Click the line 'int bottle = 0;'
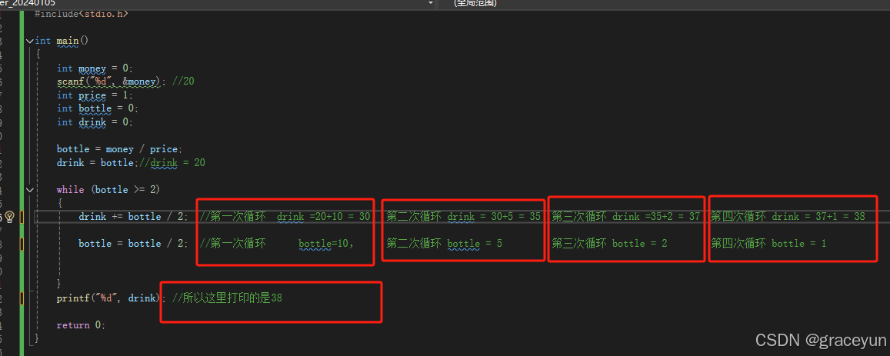Viewport: 890px width, 356px height. 97,108
